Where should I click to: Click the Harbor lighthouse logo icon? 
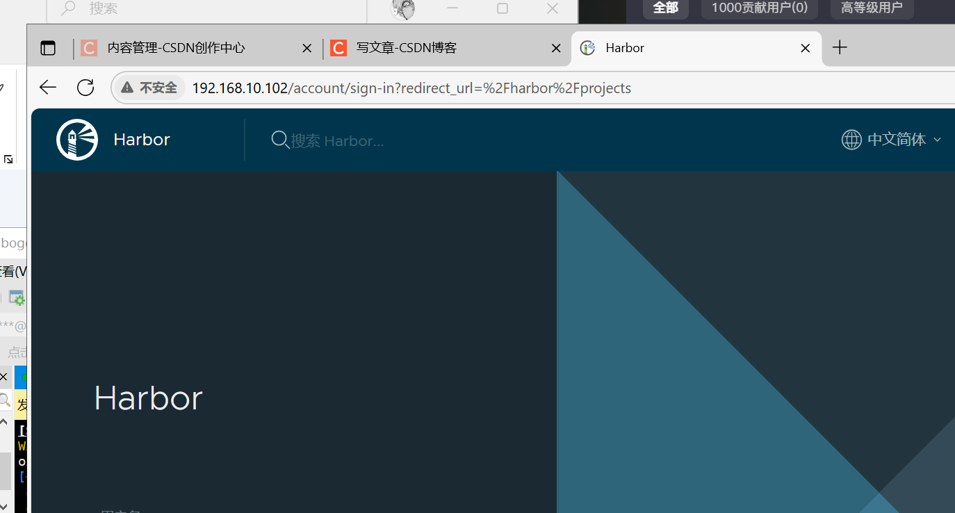[77, 140]
